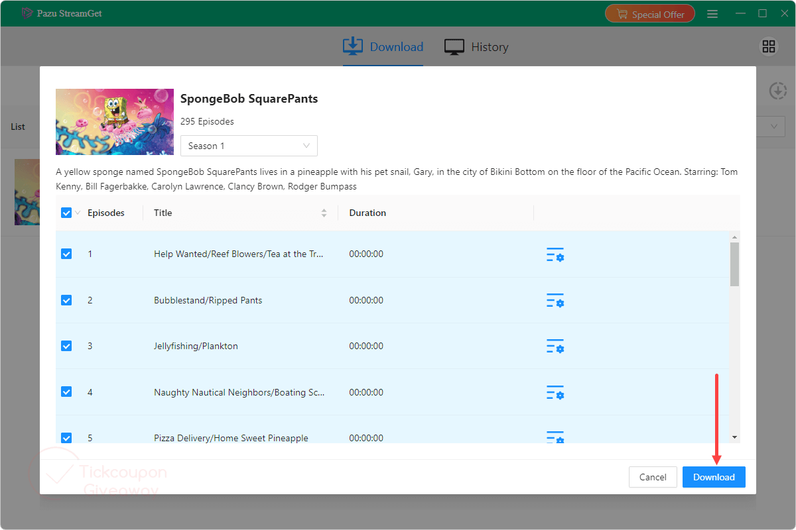This screenshot has width=796, height=530.
Task: Click the SpongeBob SquarePants heading
Action: click(x=249, y=99)
